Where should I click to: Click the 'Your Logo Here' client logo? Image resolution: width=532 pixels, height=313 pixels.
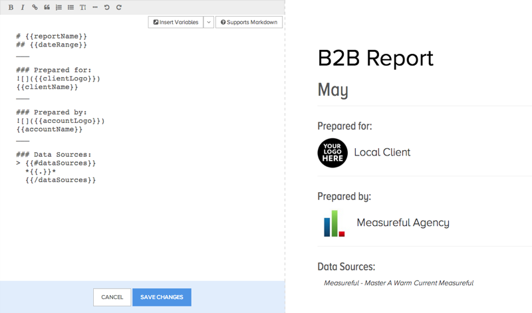332,152
